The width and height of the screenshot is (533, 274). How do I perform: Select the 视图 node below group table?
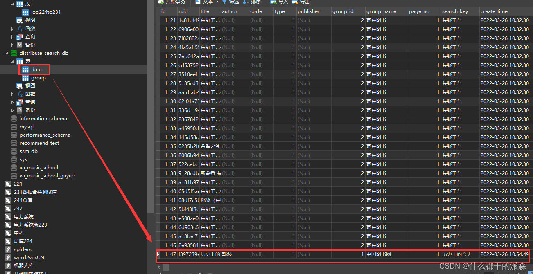coord(26,86)
